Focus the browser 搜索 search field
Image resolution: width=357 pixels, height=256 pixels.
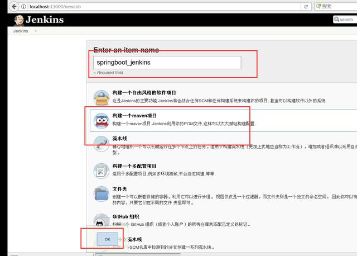click(336, 6)
